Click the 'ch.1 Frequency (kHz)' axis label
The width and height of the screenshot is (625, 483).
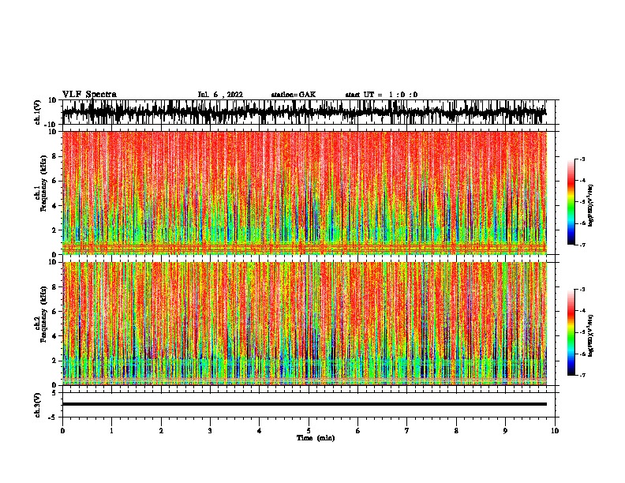(40, 184)
